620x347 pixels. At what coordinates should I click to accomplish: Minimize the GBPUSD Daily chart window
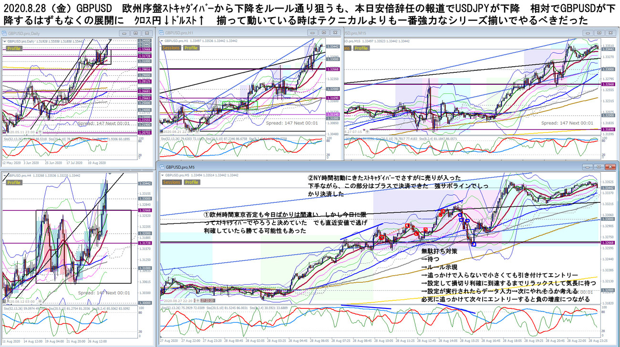124,33
